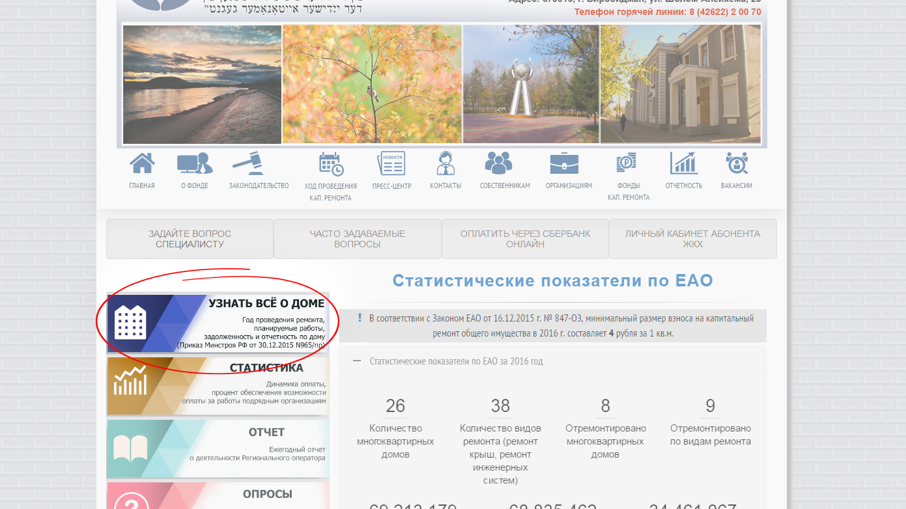Open the Пресс-центр newspaper icon
Viewport: 906px width, 509px height.
(x=392, y=163)
